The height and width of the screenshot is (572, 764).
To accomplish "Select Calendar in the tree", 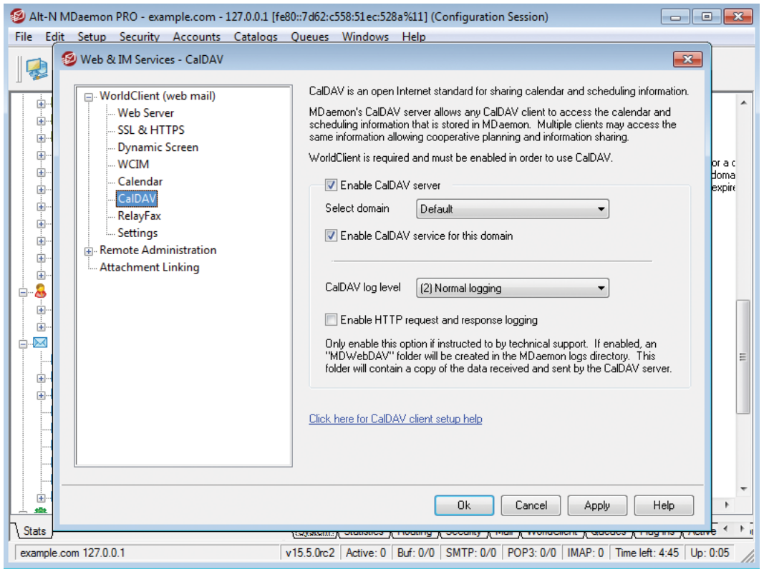I will tap(140, 181).
